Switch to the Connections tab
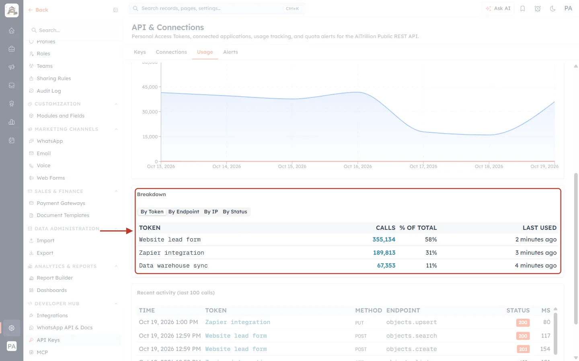Image resolution: width=579 pixels, height=361 pixels. pyautogui.click(x=171, y=52)
